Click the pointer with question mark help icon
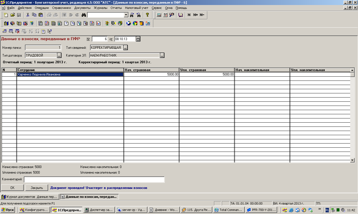Image resolution: width=358 pixels, height=214 pixels. coord(50,31)
